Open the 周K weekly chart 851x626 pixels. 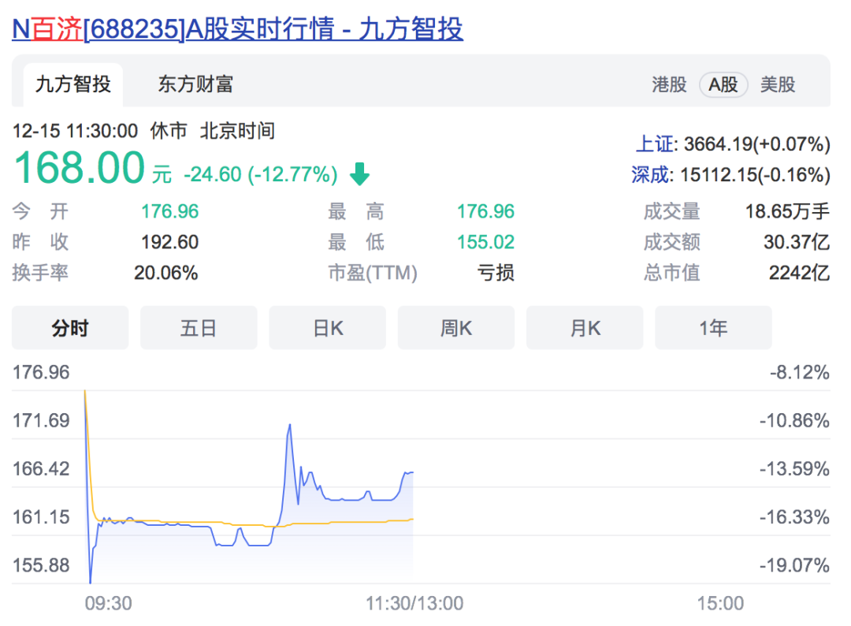455,328
